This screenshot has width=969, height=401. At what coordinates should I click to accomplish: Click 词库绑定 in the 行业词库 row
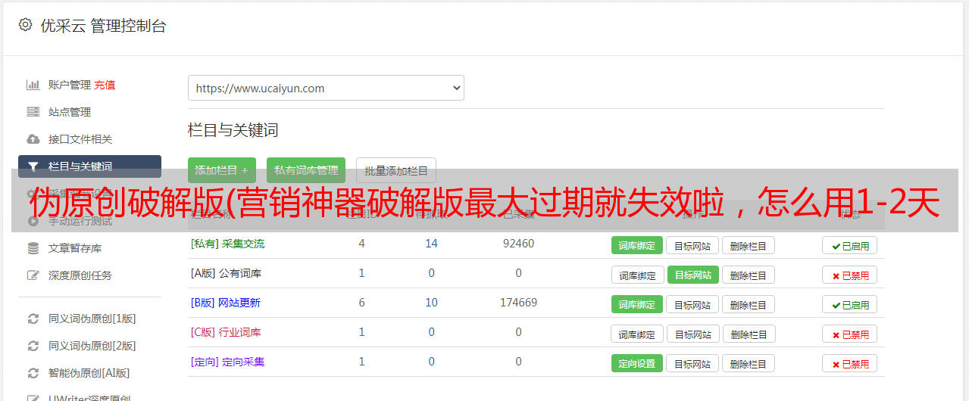pos(637,334)
